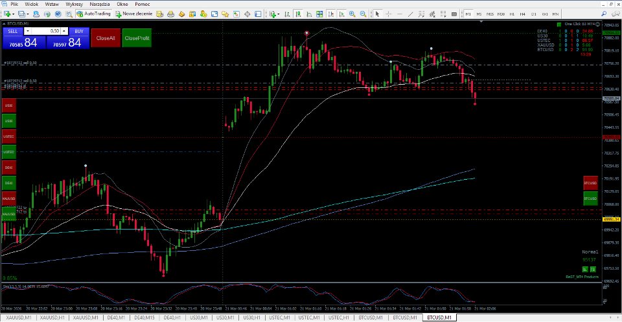This screenshot has width=622, height=322.
Task: Switch chart timeframe to H1
Action: (512, 14)
